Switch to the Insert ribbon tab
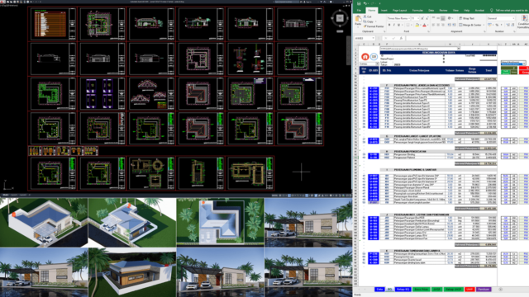The height and width of the screenshot is (297, 529). click(x=384, y=11)
